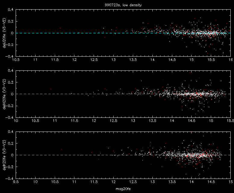234x193 pixels.
Task: Click the 'delH20fe (V3-V2)' y-axis label
Action: (4, 94)
